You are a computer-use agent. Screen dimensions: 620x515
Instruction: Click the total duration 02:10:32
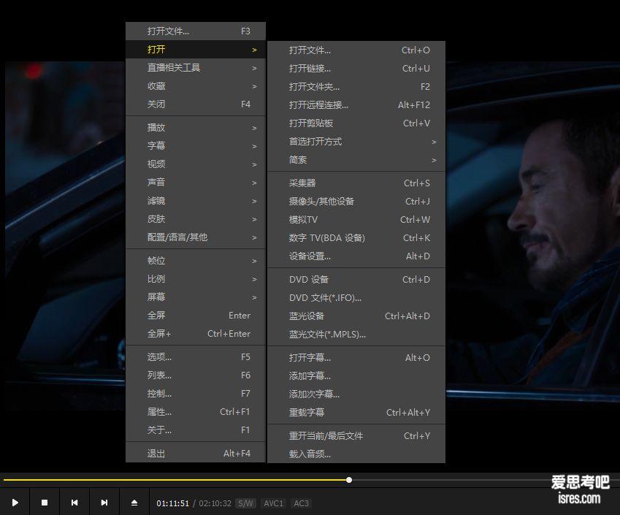pyautogui.click(x=215, y=503)
